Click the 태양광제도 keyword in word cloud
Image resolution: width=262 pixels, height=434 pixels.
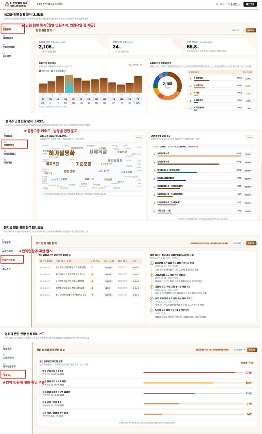pyautogui.click(x=115, y=160)
